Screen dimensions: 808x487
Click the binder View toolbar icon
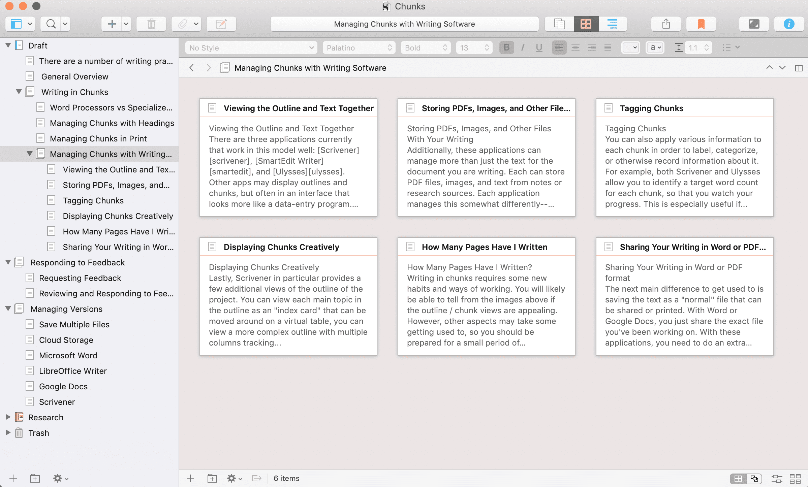(x=16, y=24)
